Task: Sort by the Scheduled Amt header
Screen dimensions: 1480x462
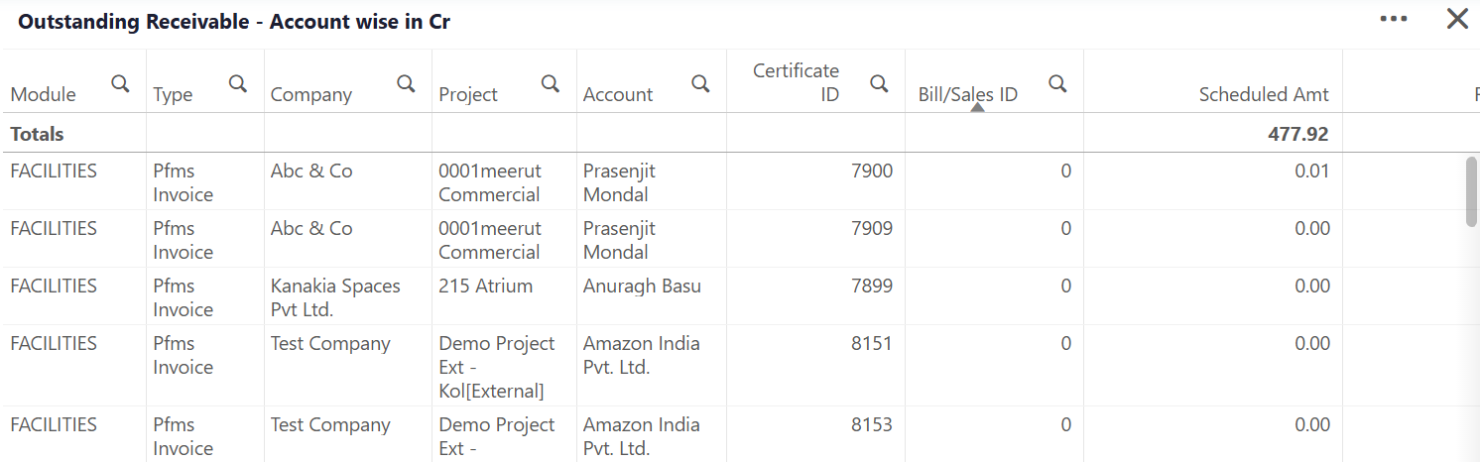Action: click(x=1264, y=94)
